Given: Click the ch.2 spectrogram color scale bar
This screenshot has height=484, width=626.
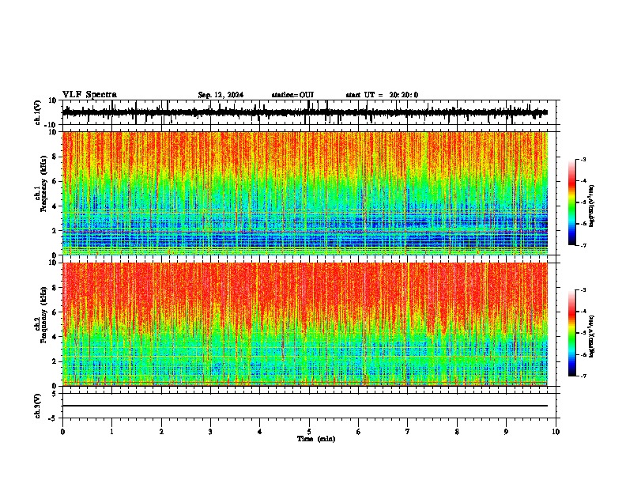Looking at the screenshot, I should pyautogui.click(x=572, y=333).
